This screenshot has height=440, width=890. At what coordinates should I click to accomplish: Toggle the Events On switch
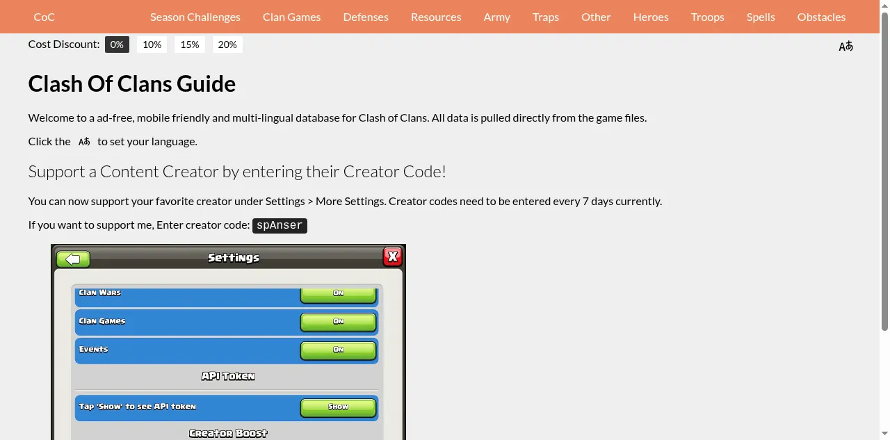[339, 350]
